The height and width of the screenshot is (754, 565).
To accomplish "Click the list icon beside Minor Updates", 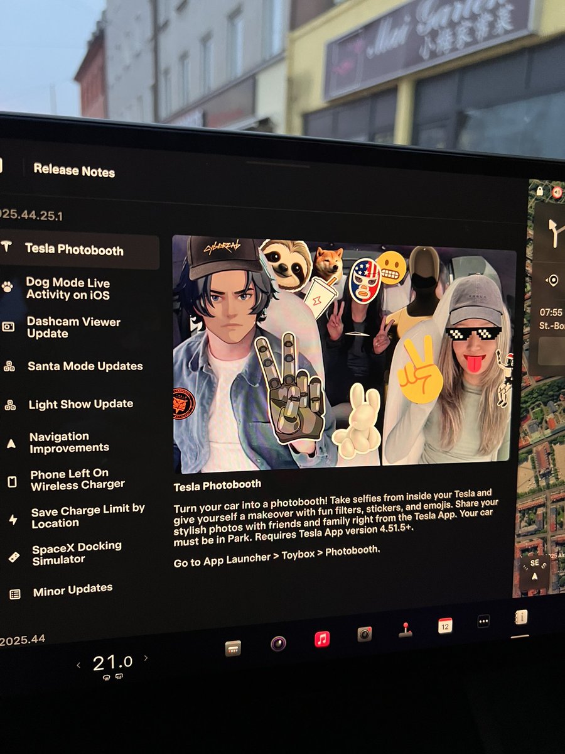I will [x=15, y=594].
